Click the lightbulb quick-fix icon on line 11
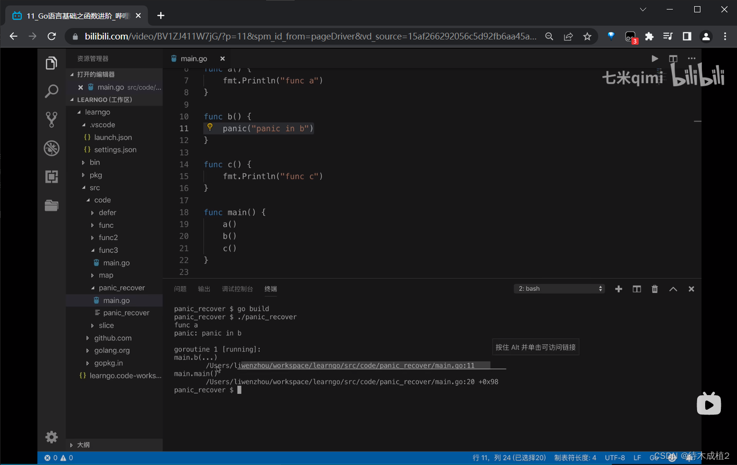 210,127
